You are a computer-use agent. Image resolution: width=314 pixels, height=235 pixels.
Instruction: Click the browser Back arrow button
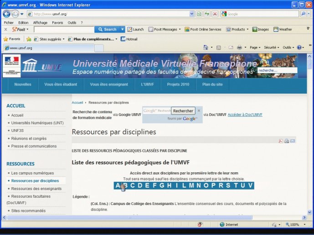pyautogui.click(x=6, y=14)
